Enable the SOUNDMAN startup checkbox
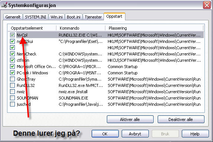This screenshot has width=213, height=142. pyautogui.click(x=12, y=98)
